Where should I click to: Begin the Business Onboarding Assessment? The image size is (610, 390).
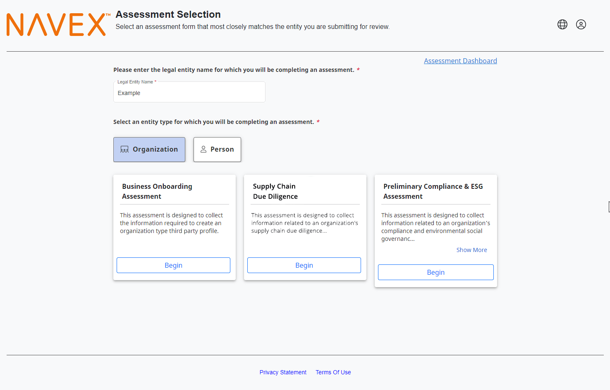tap(173, 265)
